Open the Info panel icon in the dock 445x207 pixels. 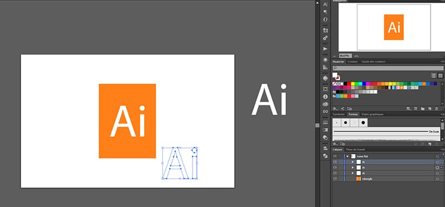(325, 96)
